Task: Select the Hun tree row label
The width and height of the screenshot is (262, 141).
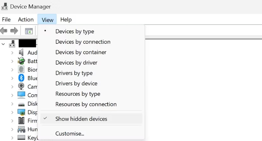Action: pyautogui.click(x=33, y=129)
